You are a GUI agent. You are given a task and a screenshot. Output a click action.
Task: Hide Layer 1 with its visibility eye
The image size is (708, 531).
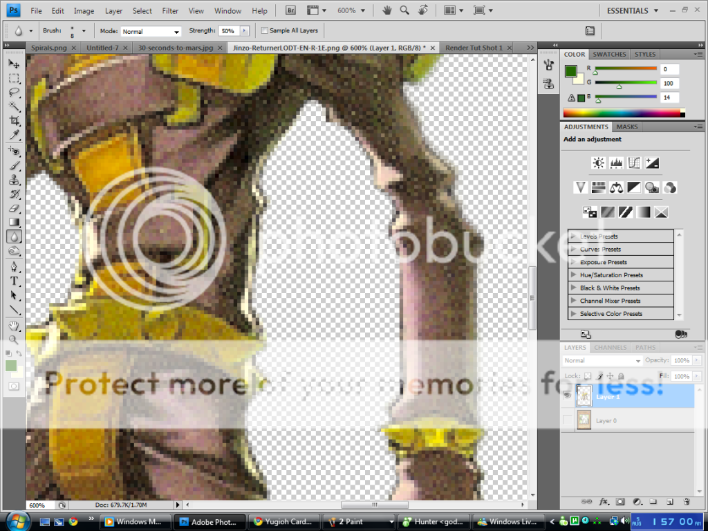coord(567,395)
